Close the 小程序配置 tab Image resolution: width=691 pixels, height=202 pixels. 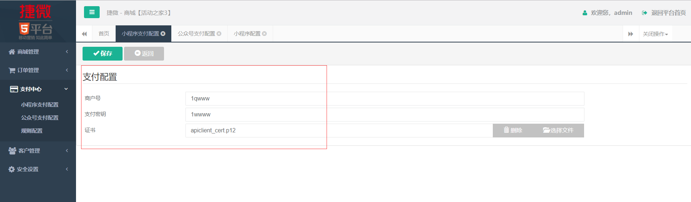point(264,34)
